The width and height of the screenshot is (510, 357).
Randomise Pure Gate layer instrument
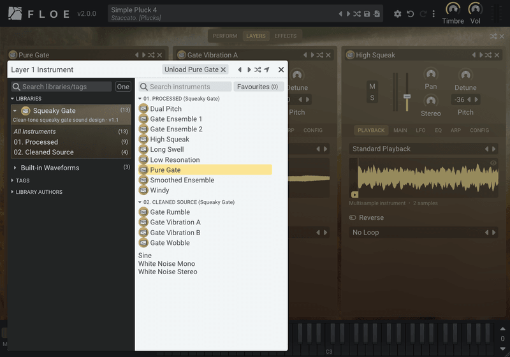click(x=151, y=55)
